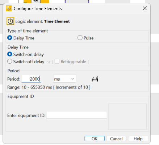
Task: Close the Configure Time Elements dialog
Action: pos(145,8)
